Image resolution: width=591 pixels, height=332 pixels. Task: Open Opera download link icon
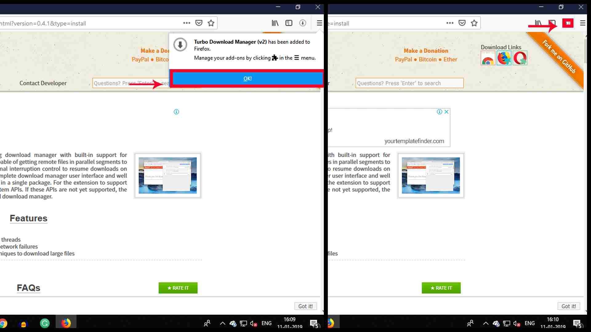coord(520,58)
